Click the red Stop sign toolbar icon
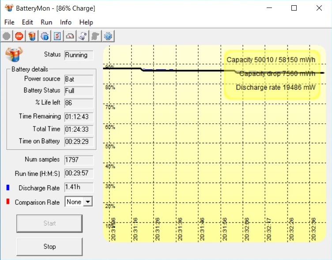332x260 pixels. 19,36
